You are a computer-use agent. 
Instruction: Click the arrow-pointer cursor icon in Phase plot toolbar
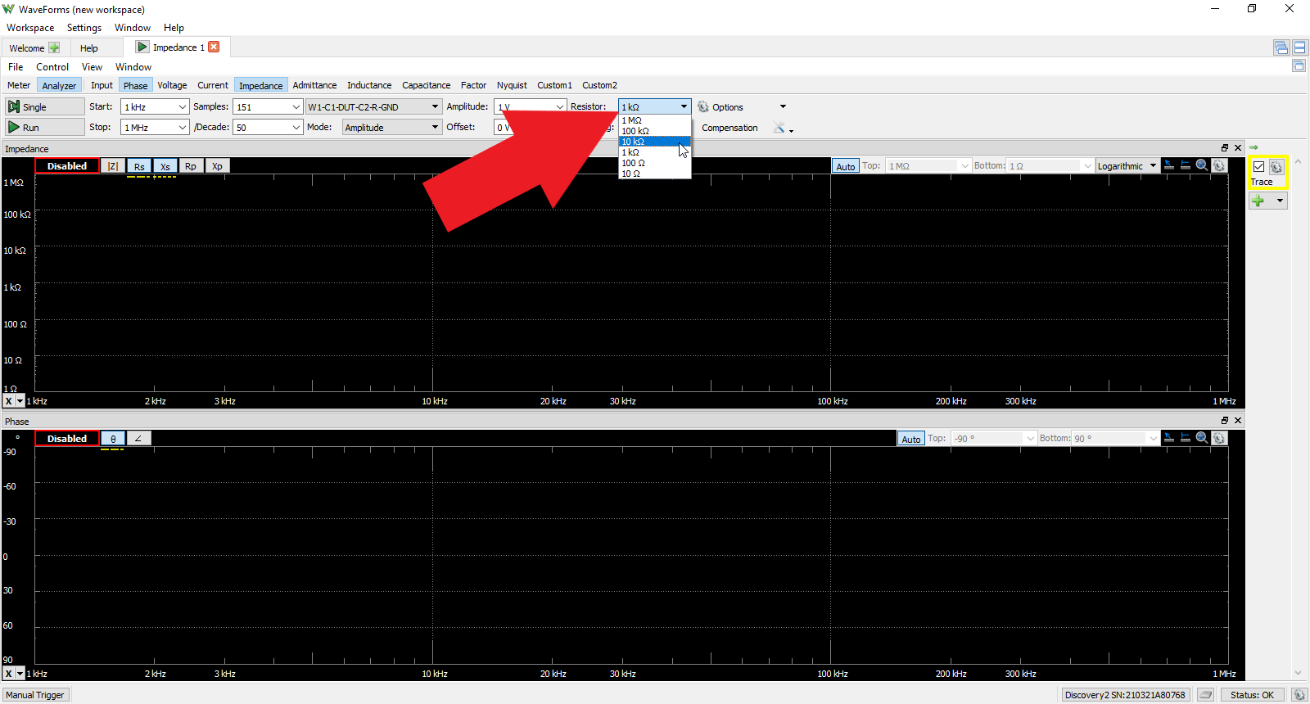pos(1169,438)
